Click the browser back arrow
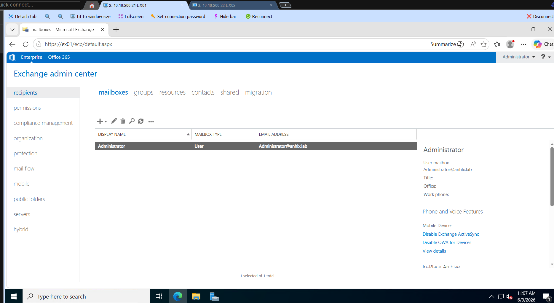This screenshot has width=554, height=303. pyautogui.click(x=12, y=44)
